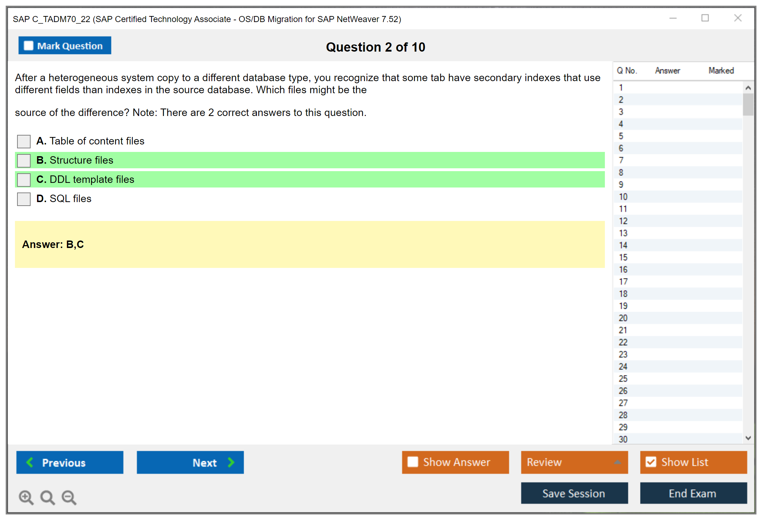The height and width of the screenshot is (523, 765).
Task: Minimize the exam window
Action: pos(673,18)
